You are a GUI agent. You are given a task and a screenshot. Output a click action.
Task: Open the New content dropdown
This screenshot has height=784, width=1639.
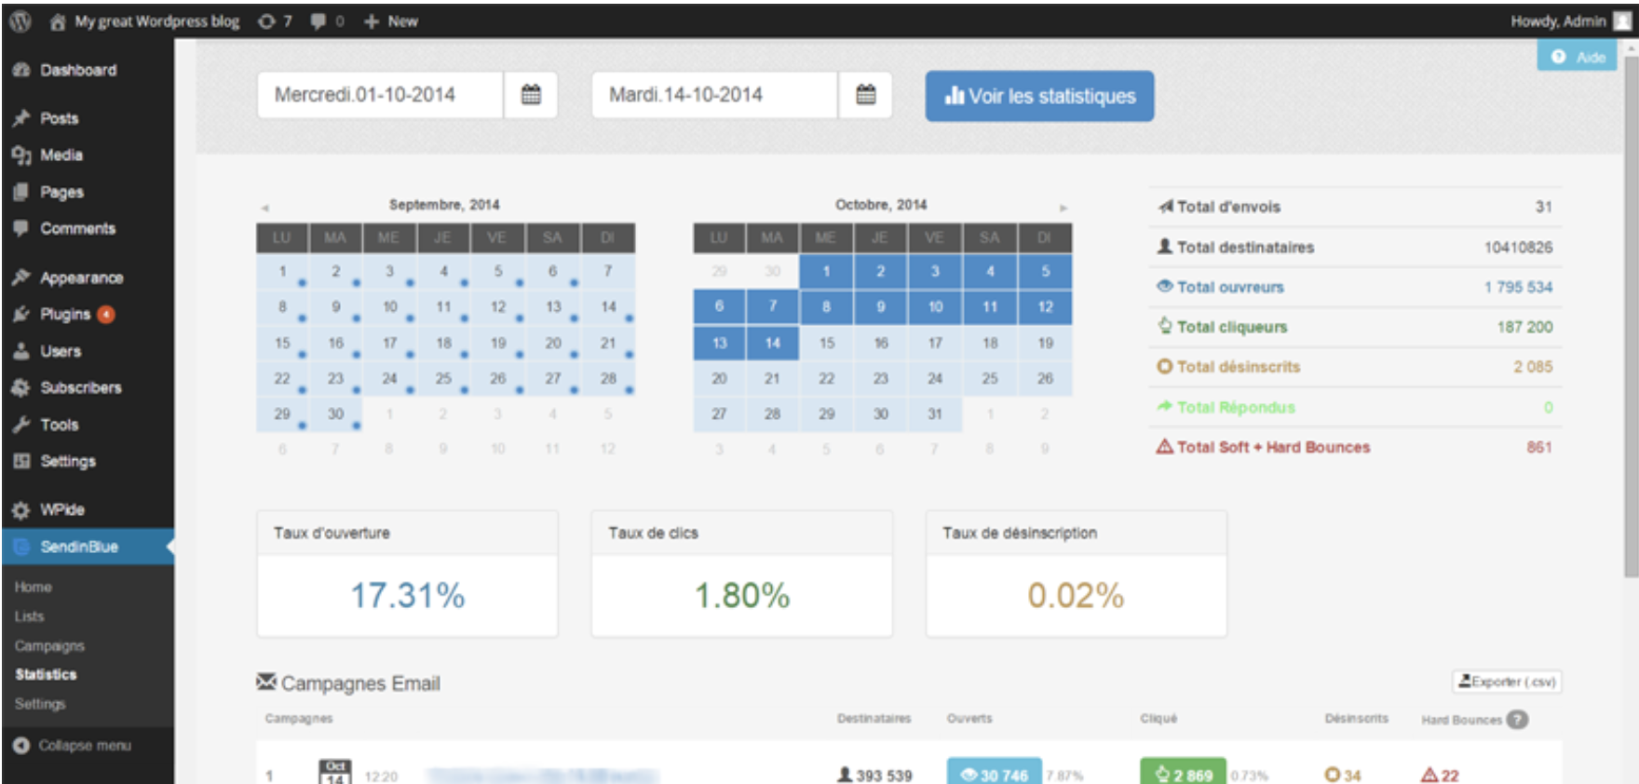(x=391, y=20)
